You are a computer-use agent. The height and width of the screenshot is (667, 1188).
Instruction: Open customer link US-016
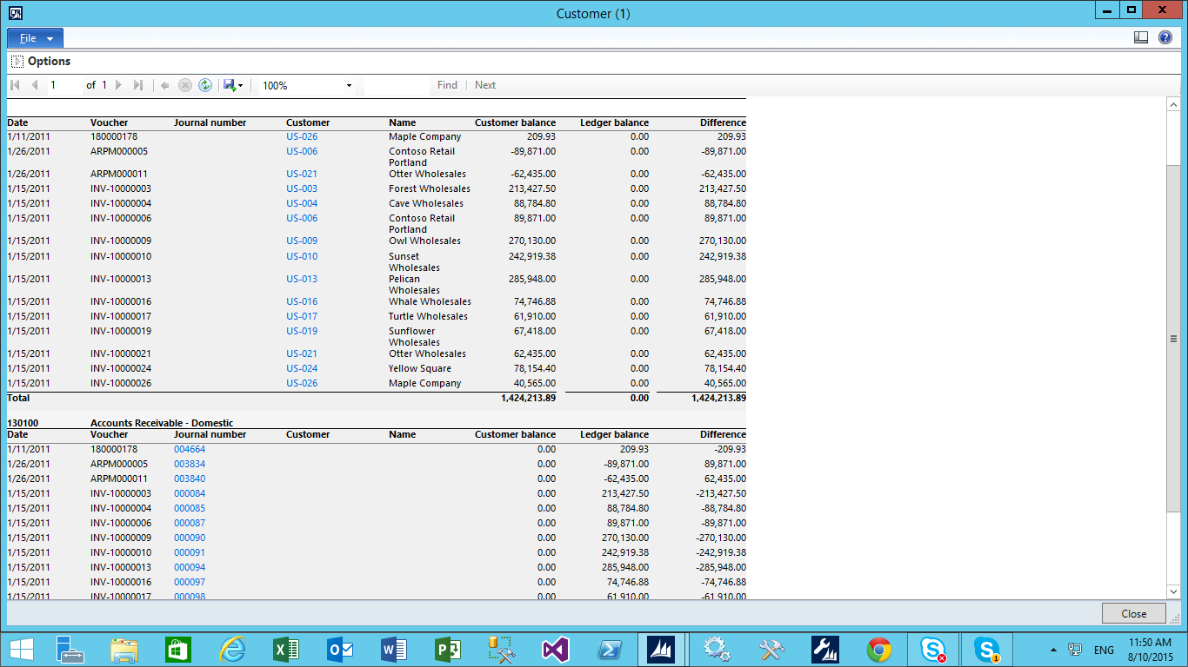tap(302, 301)
